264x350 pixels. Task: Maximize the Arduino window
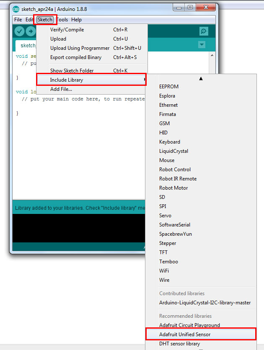point(190,8)
